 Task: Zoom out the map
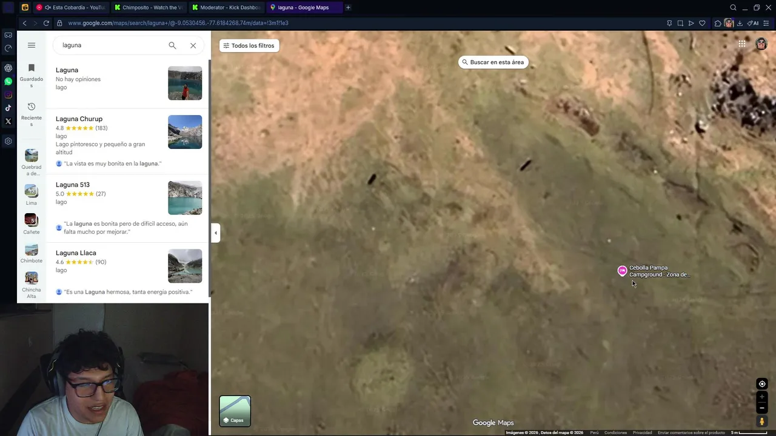(x=762, y=408)
